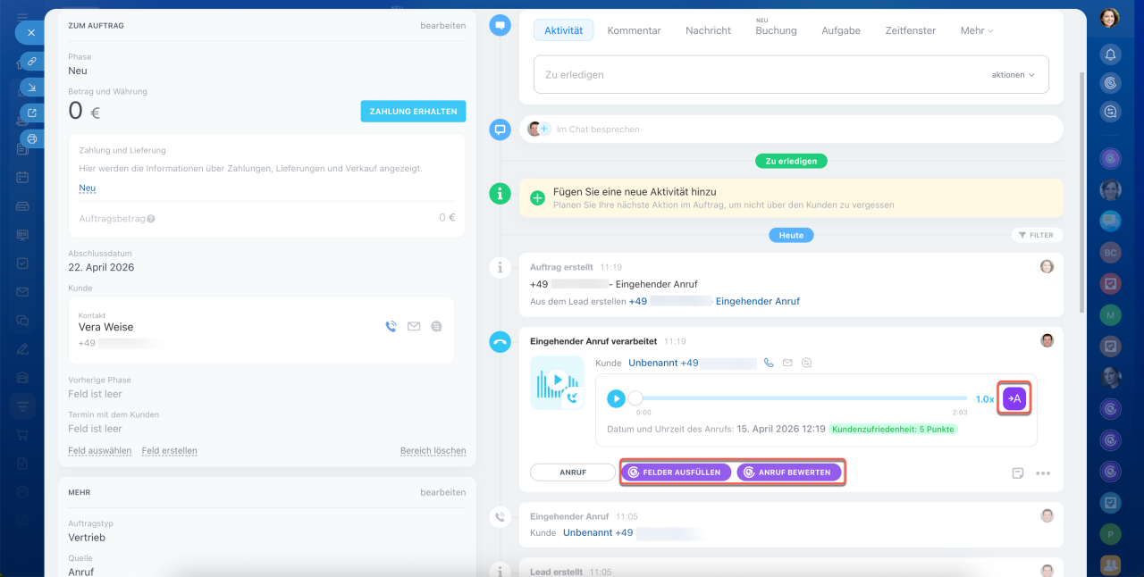Open three-dot menu for call activity
This screenshot has height=577, width=1144.
coord(1043,473)
